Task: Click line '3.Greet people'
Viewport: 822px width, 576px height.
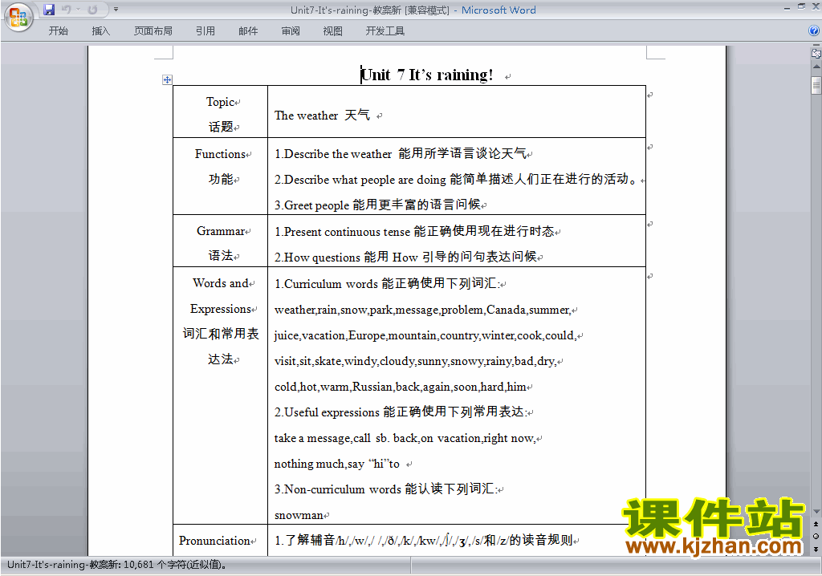Action: click(377, 205)
